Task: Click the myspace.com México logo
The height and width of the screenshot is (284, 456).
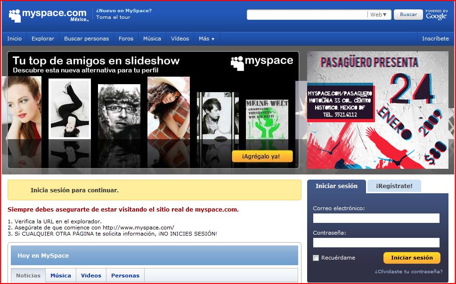Action: (x=49, y=16)
